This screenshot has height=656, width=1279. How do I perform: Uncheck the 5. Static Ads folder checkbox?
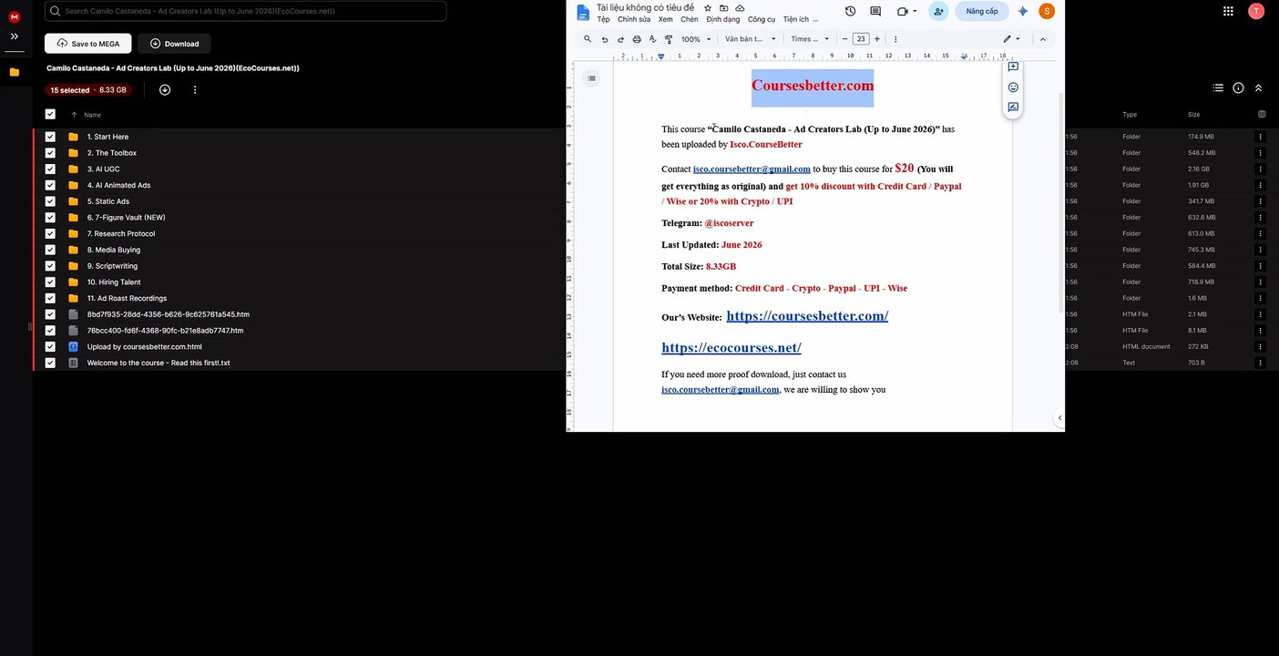tap(50, 201)
